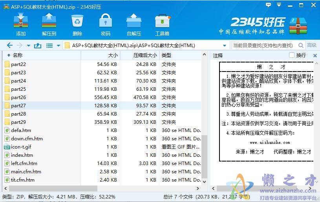
Task: Go up one folder level icon
Action: click(x=38, y=45)
